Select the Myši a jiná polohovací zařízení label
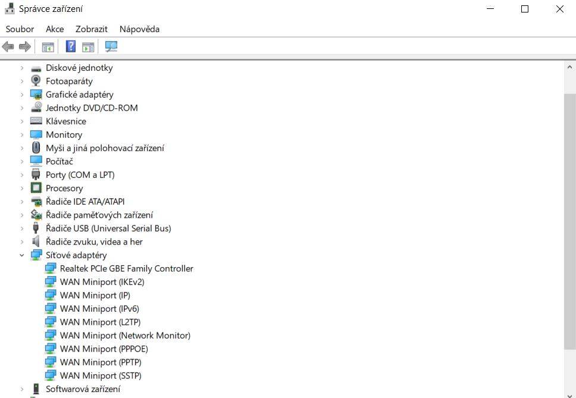The height and width of the screenshot is (398, 576). point(105,148)
